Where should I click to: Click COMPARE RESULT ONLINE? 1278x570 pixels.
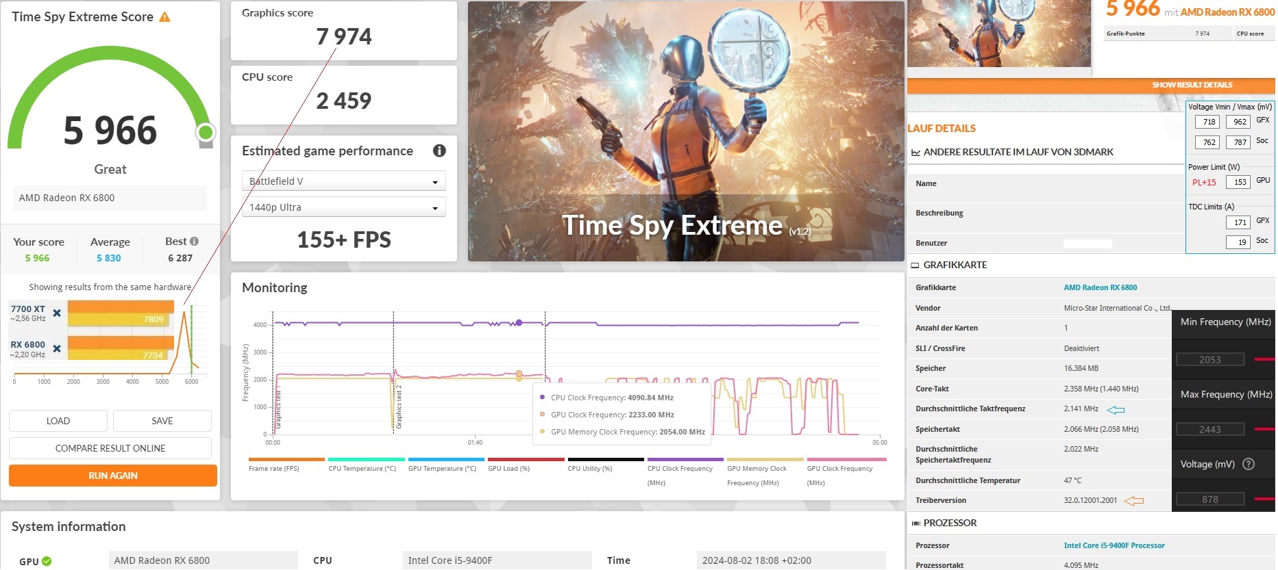[x=110, y=448]
